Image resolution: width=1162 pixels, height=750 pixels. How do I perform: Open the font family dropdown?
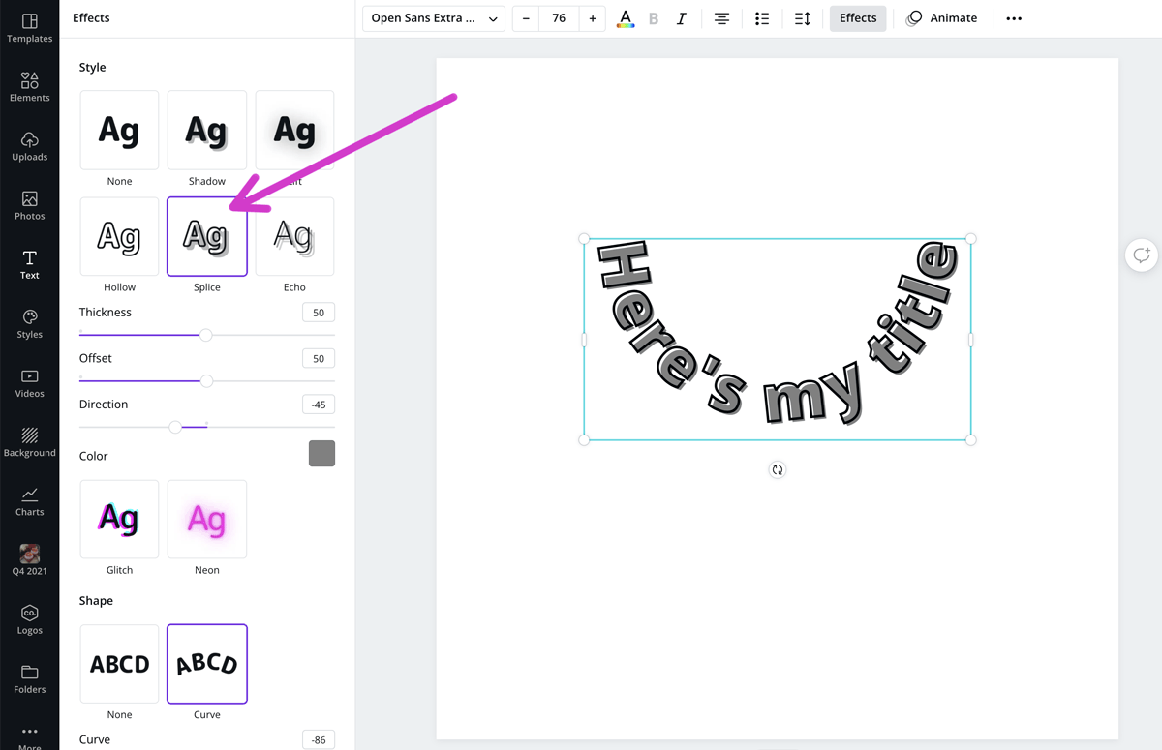pos(434,18)
